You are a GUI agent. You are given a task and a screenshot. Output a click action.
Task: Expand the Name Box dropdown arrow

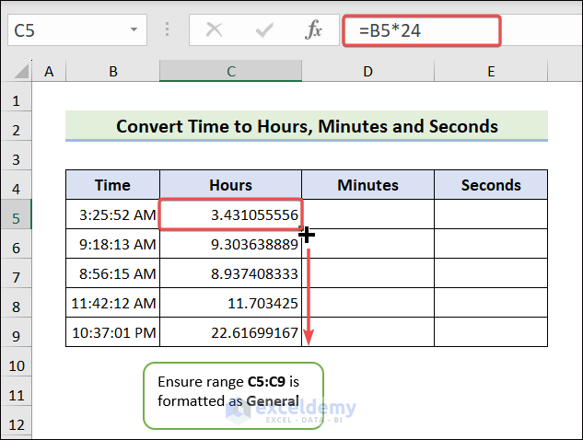click(134, 29)
